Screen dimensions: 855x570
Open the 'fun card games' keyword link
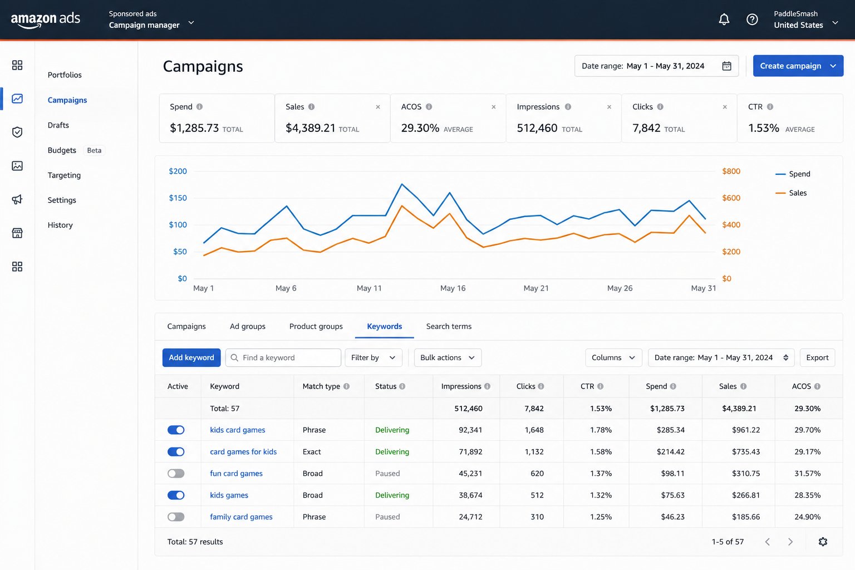236,473
